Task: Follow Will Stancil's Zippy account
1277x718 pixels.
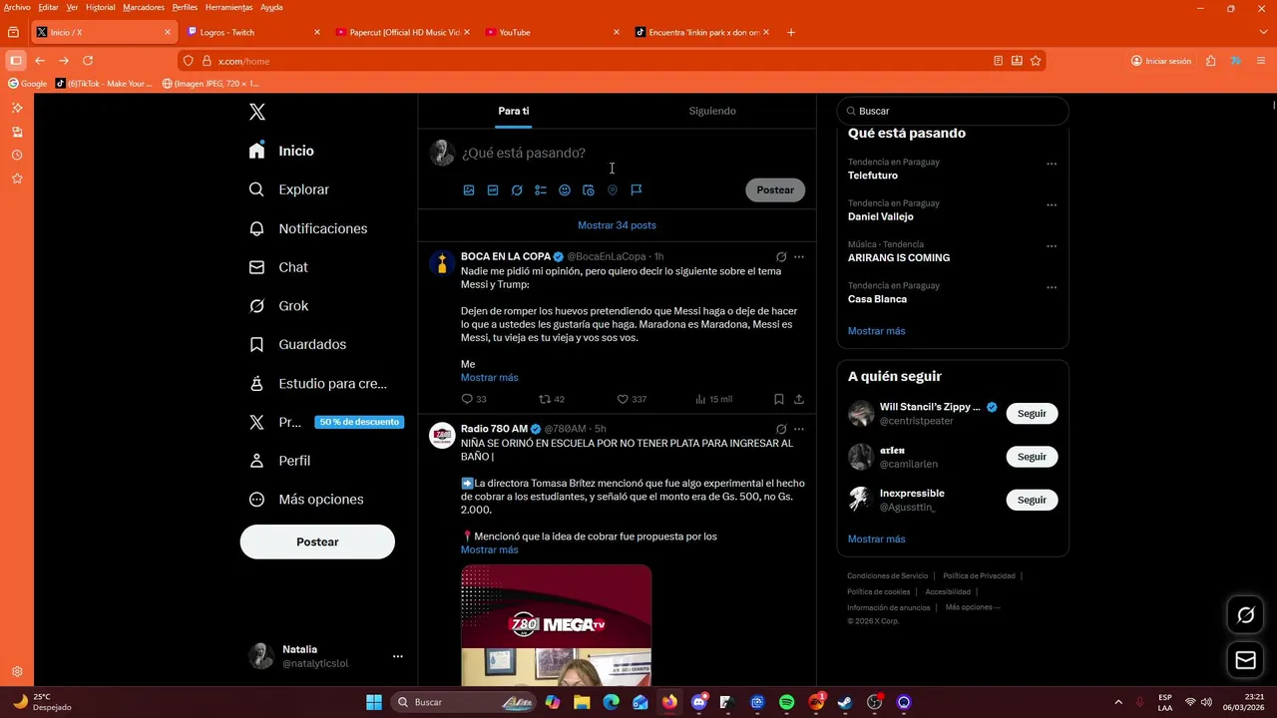Action: pos(1032,413)
